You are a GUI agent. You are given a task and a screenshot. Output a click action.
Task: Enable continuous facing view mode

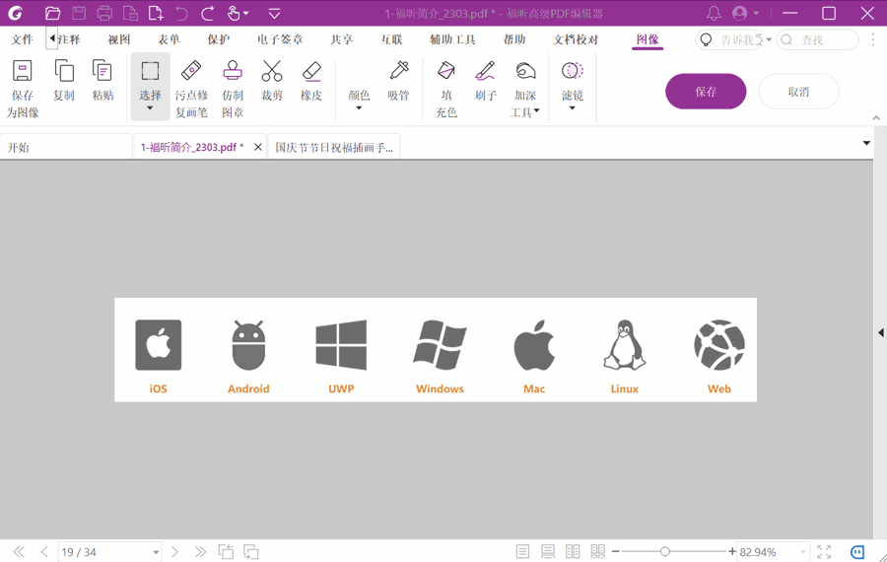click(x=597, y=551)
